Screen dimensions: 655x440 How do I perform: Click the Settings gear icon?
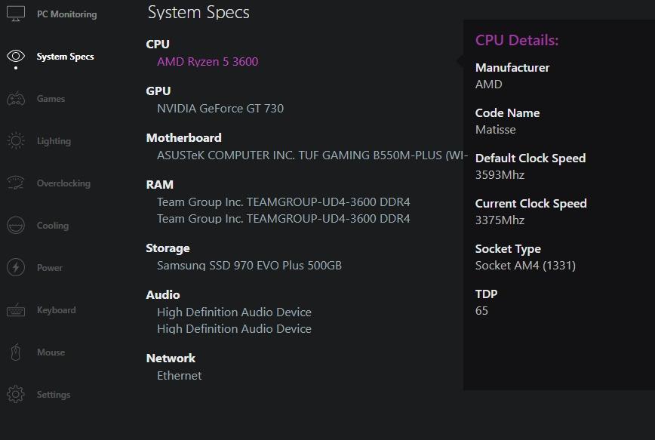tap(16, 395)
